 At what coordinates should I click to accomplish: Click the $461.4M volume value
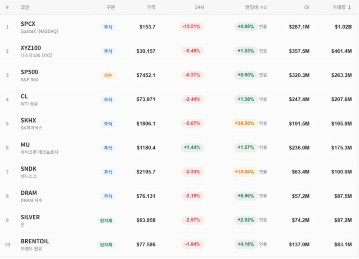click(341, 51)
